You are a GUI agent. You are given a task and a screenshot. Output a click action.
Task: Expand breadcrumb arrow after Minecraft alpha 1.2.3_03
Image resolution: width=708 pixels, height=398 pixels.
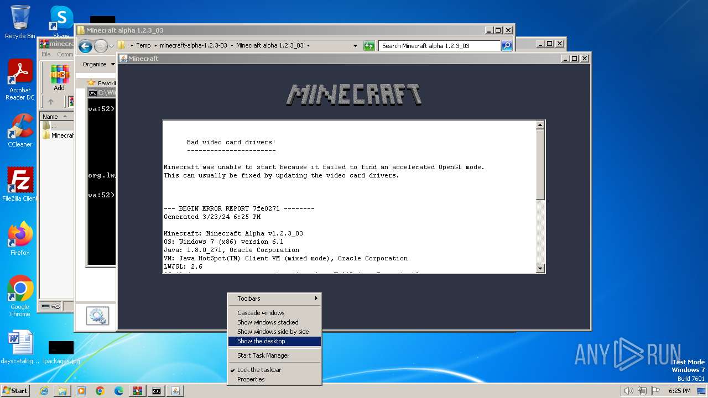click(x=308, y=46)
